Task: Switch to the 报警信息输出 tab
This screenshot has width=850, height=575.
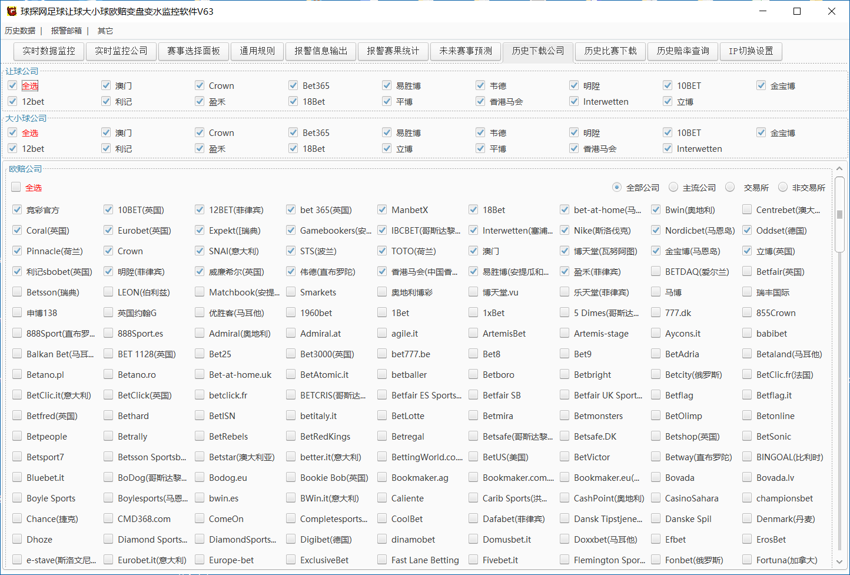Action: (x=321, y=51)
